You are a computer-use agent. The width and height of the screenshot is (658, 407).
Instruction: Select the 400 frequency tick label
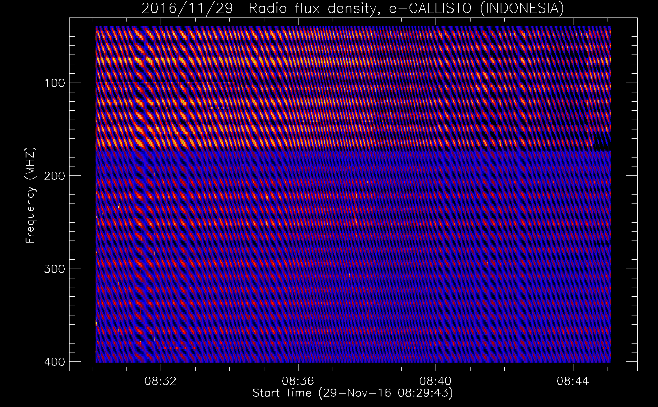(x=54, y=361)
